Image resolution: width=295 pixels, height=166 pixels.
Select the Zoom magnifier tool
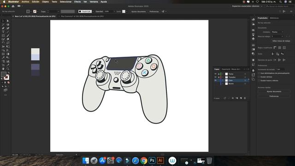[x=8, y=69]
